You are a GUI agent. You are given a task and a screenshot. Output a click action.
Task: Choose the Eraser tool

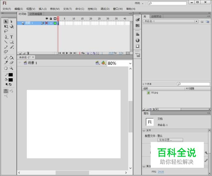click(12, 62)
